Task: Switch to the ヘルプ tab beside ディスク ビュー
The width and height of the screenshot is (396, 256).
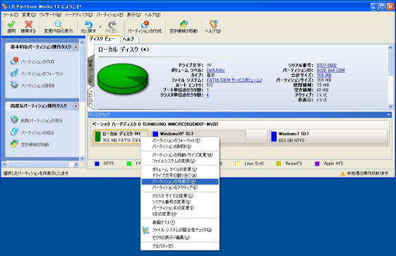Action: tap(128, 39)
